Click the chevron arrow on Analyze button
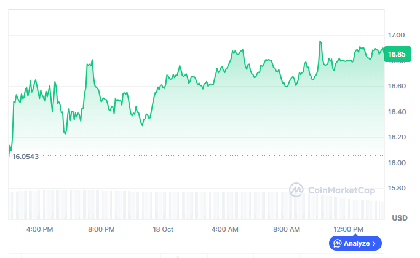 click(374, 244)
